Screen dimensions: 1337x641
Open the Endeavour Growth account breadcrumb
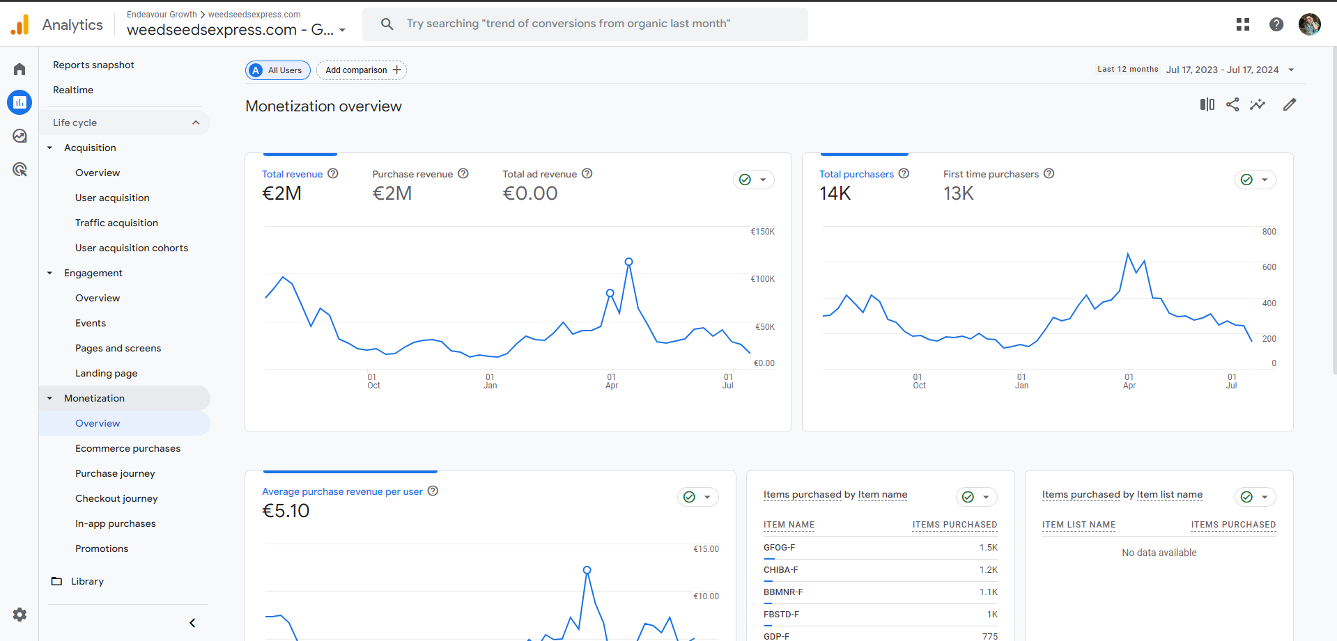click(x=162, y=14)
